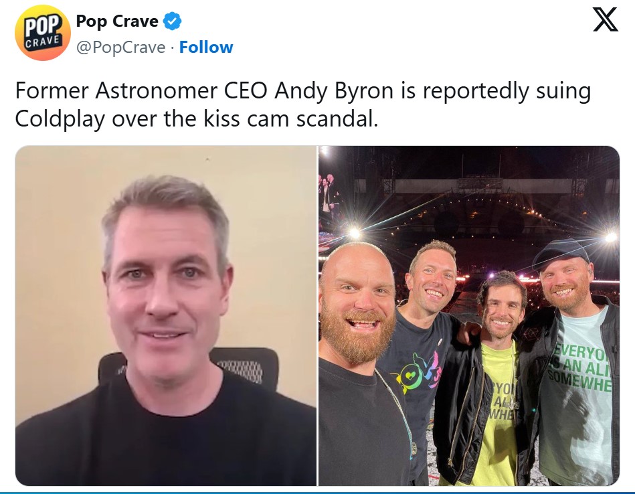Screen dimensions: 635x494
Task: Click the tweet text about Coldplay lawsuit
Action: pyautogui.click(x=303, y=104)
